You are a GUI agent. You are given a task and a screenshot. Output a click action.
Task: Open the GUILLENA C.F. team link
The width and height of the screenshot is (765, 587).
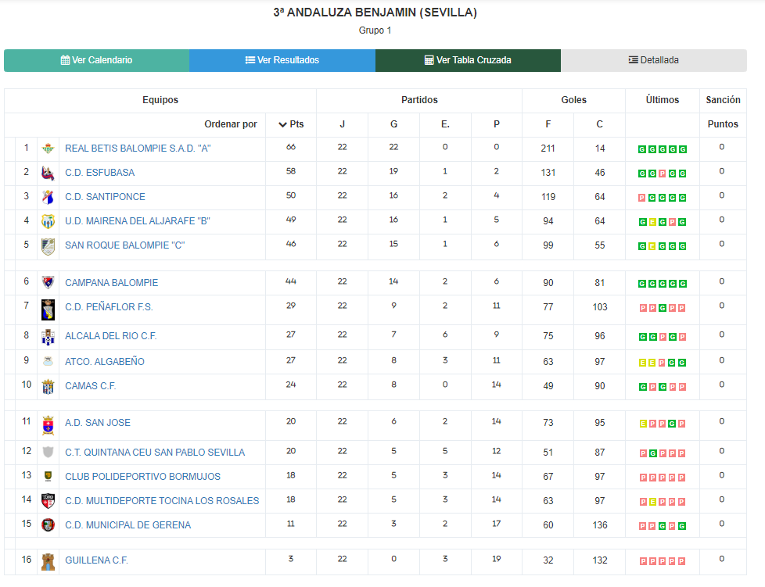pos(96,560)
